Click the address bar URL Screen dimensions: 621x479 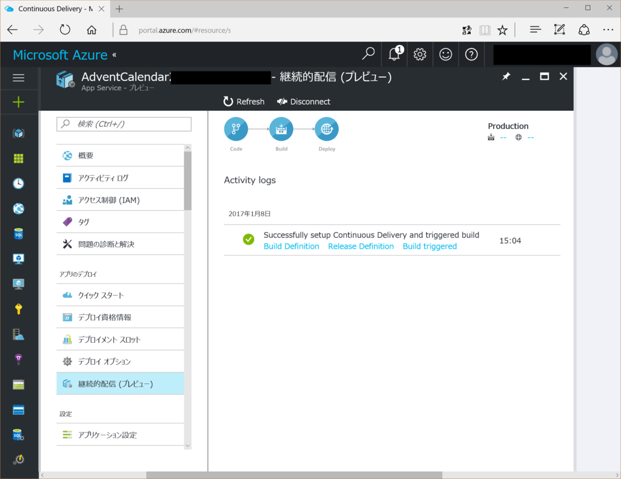184,30
